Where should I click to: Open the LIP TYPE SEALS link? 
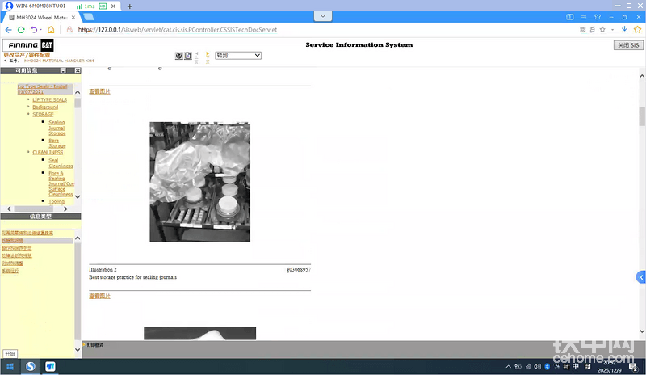click(49, 99)
